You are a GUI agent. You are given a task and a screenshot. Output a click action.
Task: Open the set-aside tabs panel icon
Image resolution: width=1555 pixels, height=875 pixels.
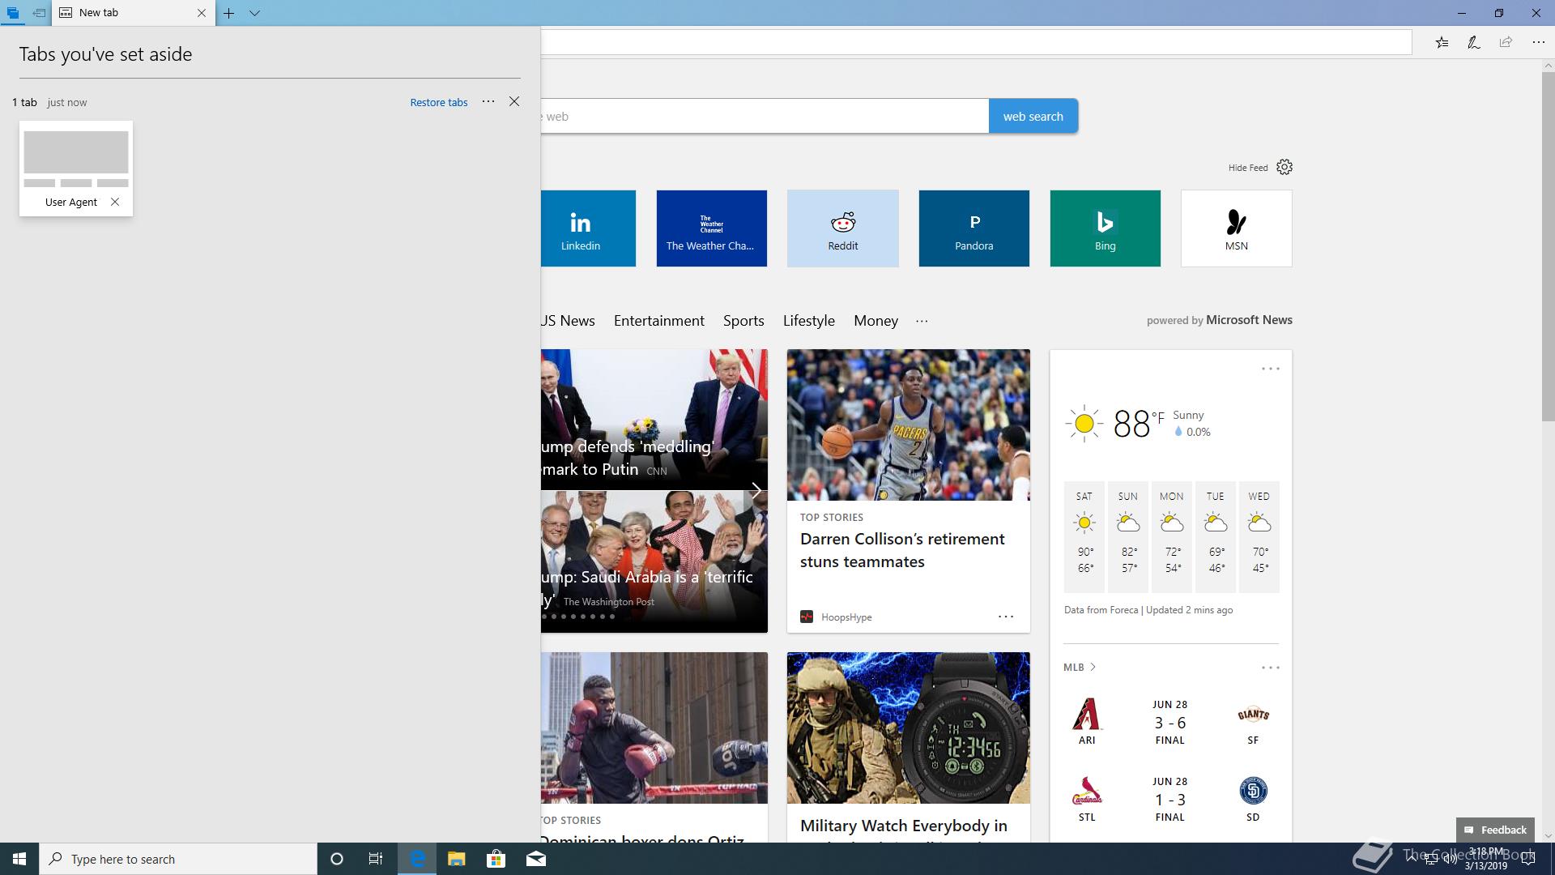(12, 13)
